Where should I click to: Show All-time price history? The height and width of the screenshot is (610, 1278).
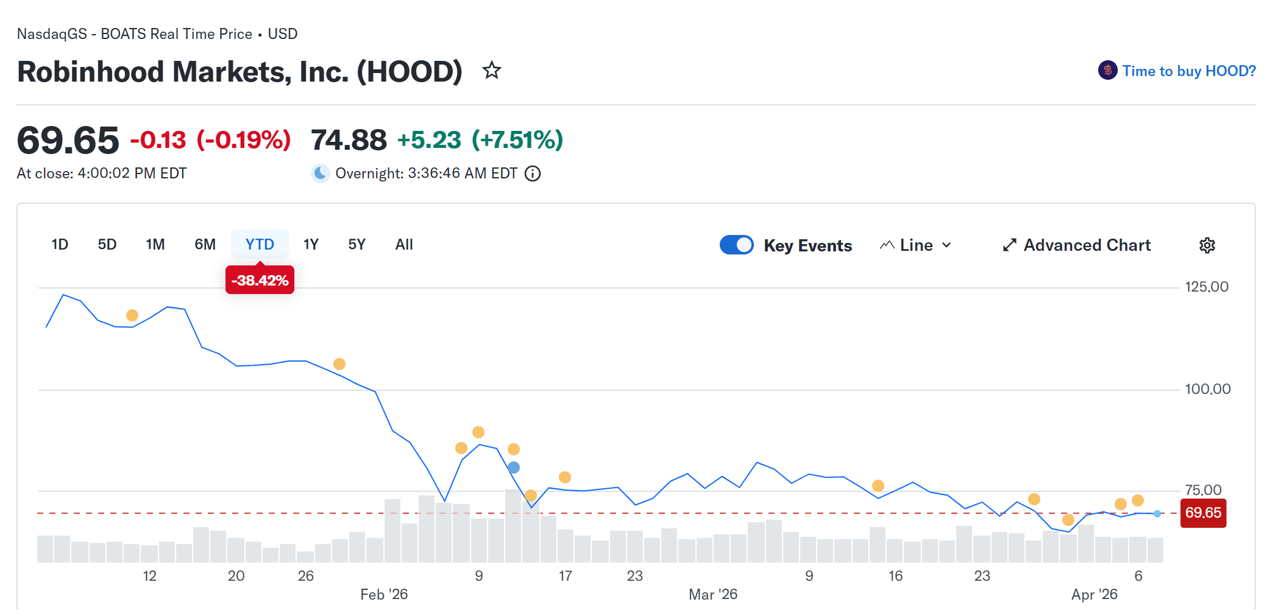tap(403, 245)
